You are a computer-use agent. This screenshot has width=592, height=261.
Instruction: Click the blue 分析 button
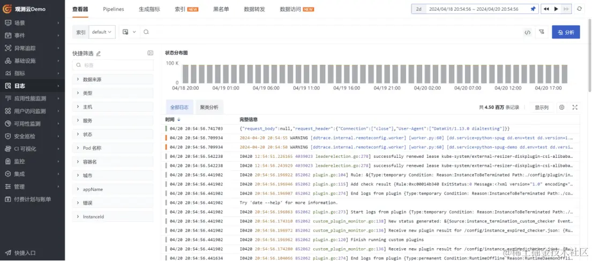pos(566,32)
